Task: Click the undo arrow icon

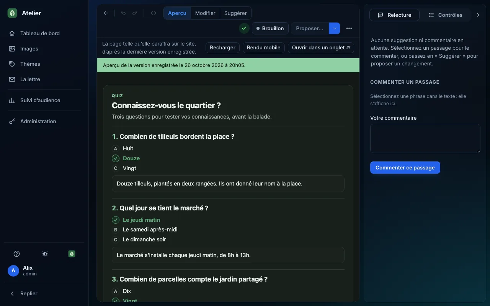Action: click(123, 13)
